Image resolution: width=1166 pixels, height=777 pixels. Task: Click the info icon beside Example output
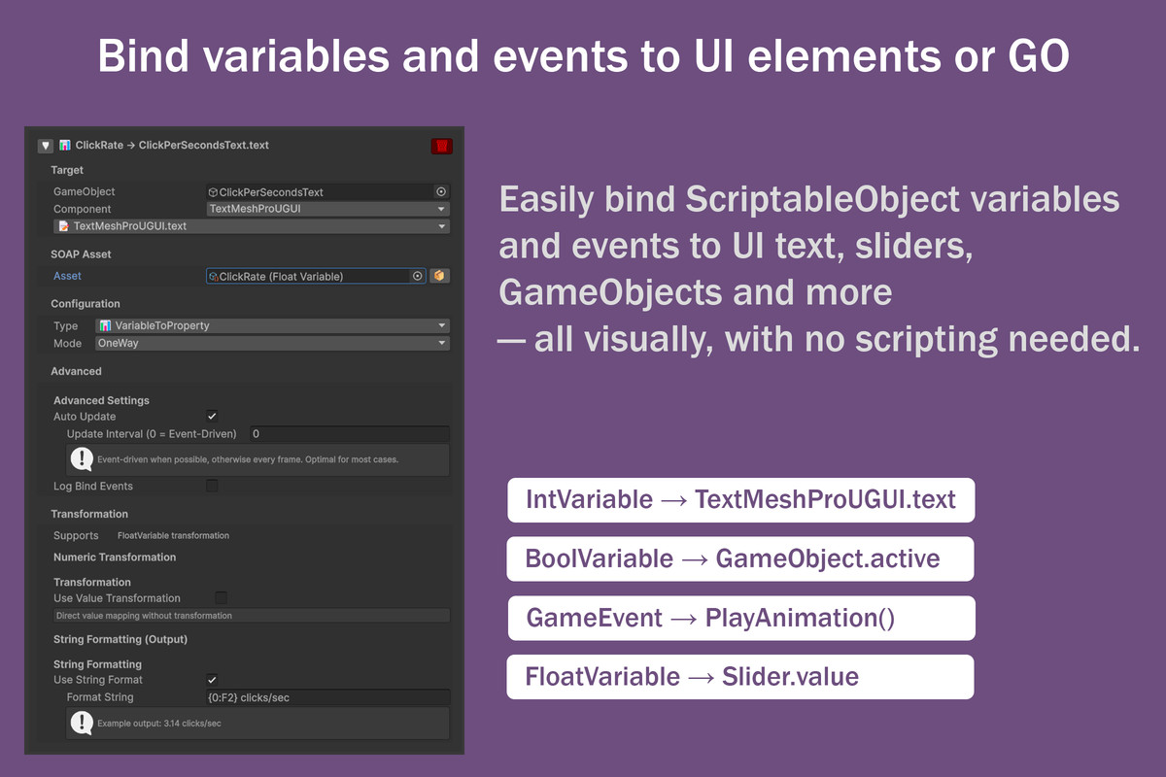pyautogui.click(x=82, y=723)
